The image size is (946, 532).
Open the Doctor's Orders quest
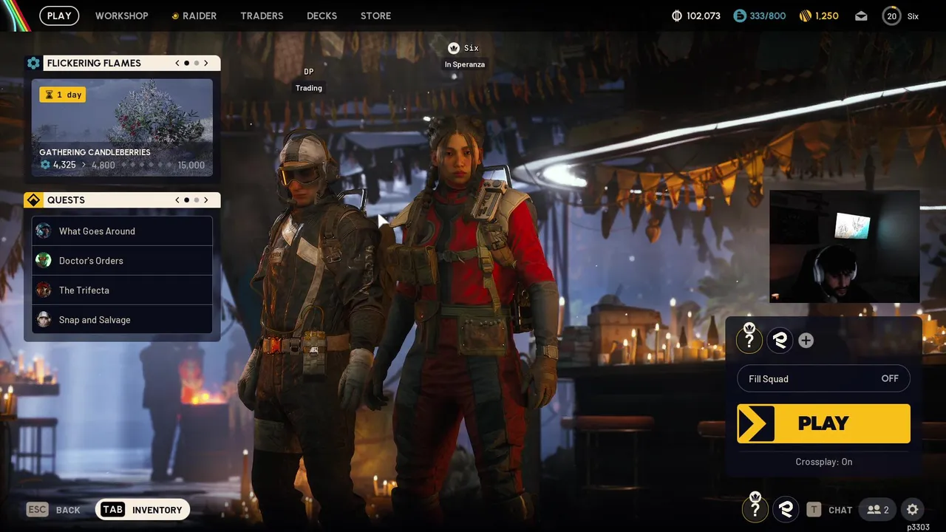click(x=122, y=261)
